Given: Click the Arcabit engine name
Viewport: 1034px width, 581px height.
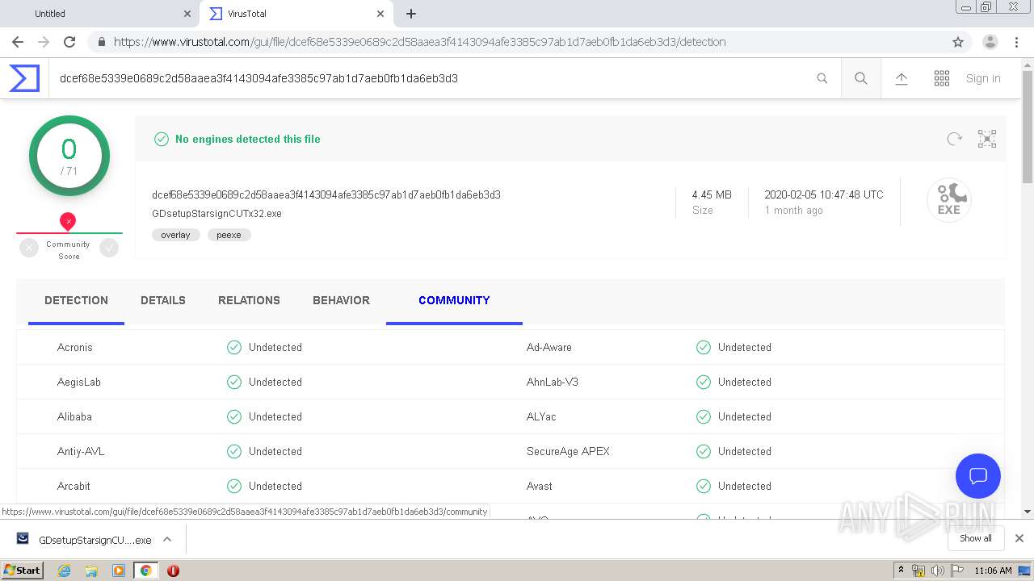Looking at the screenshot, I should pos(74,486).
